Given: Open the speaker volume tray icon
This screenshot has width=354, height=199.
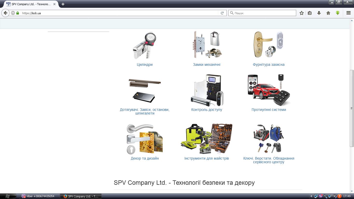Looking at the screenshot, I should (335, 196).
